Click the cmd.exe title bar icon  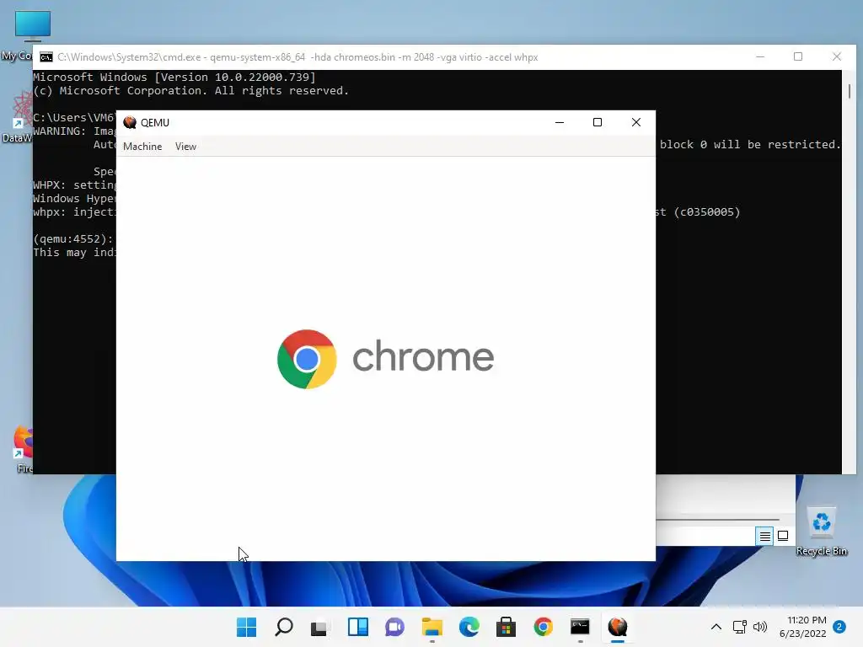pos(46,57)
